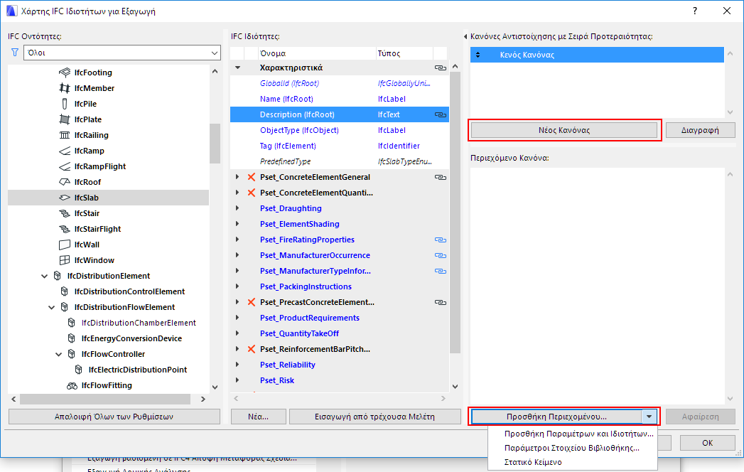744x472 pixels.
Task: Collapse the mapping rules panel triangle
Action: click(465, 36)
